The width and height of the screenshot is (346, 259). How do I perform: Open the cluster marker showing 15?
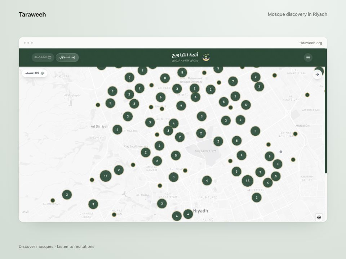tap(248, 181)
